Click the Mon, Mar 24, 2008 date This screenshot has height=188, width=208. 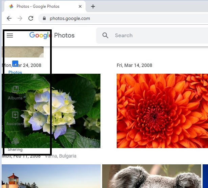pos(22,65)
